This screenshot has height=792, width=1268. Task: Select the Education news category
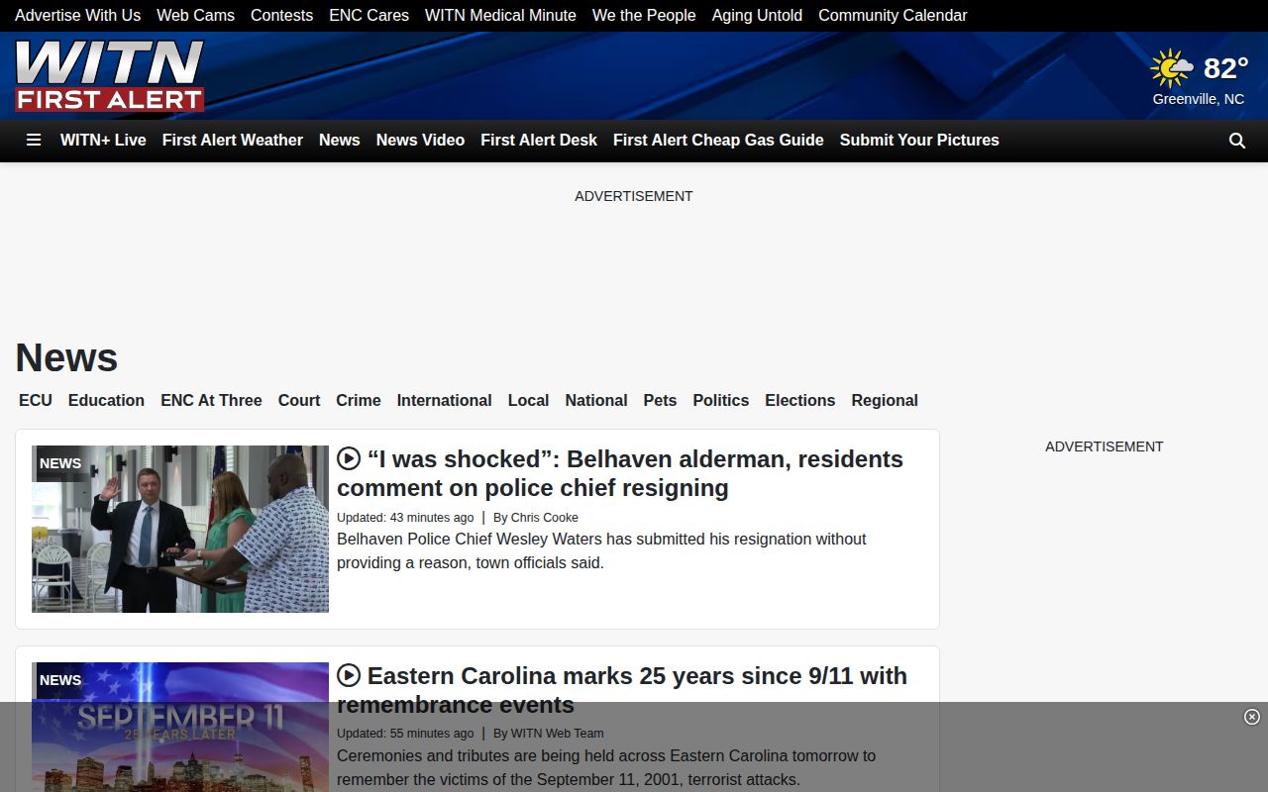click(106, 401)
